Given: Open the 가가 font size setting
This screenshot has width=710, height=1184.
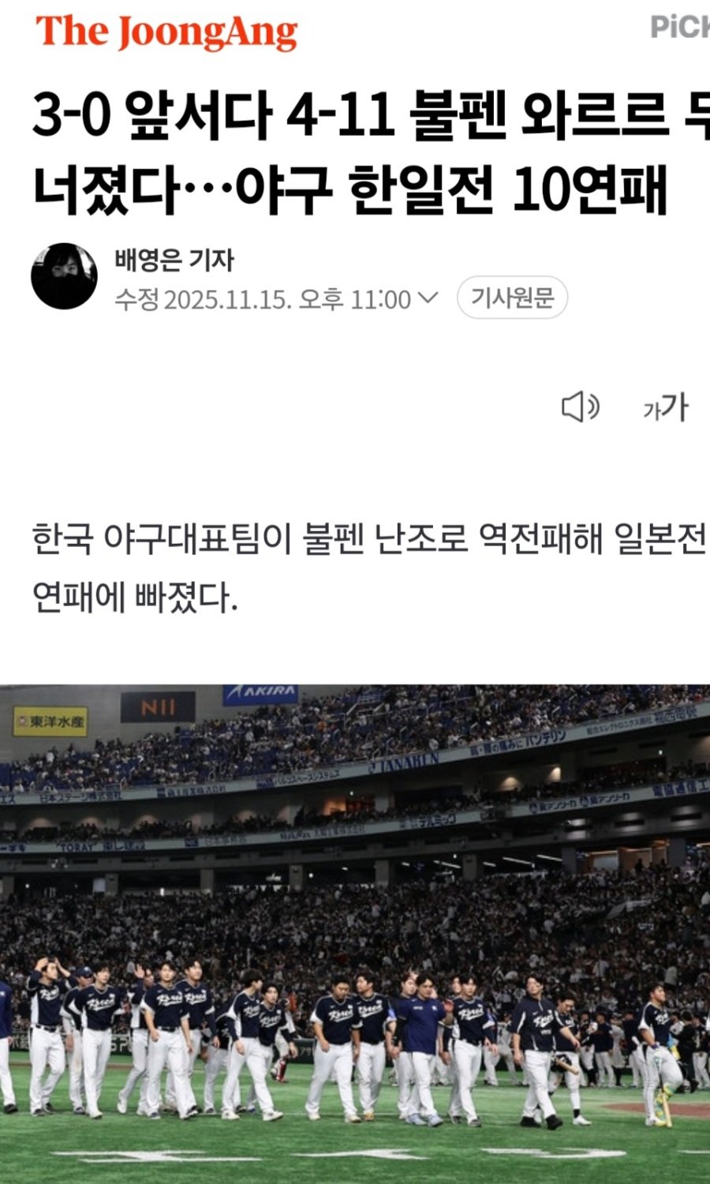Looking at the screenshot, I should pos(666,407).
